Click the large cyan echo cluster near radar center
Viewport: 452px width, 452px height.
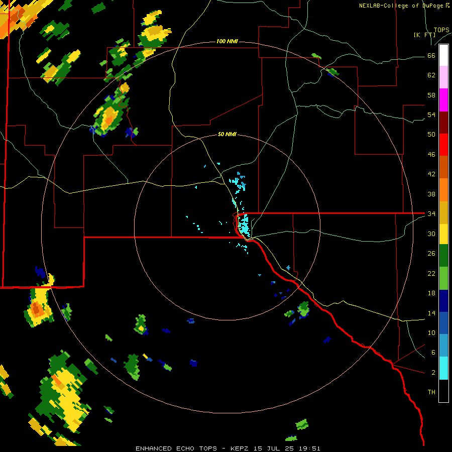244,224
